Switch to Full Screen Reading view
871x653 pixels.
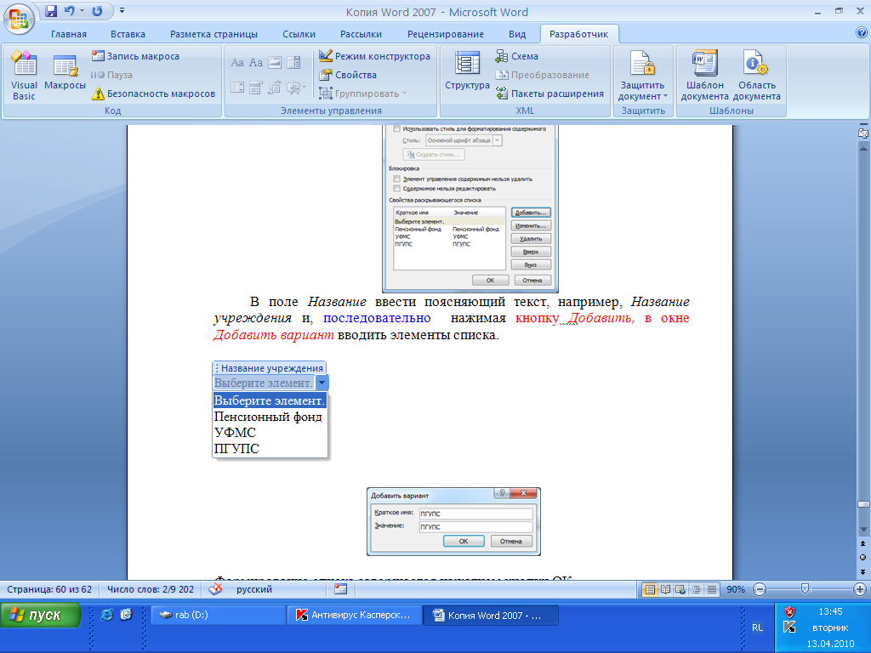665,590
